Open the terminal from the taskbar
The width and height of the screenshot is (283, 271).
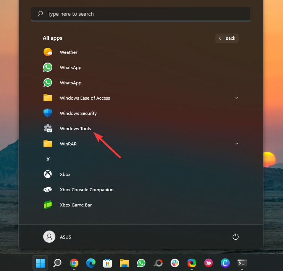[242, 263]
